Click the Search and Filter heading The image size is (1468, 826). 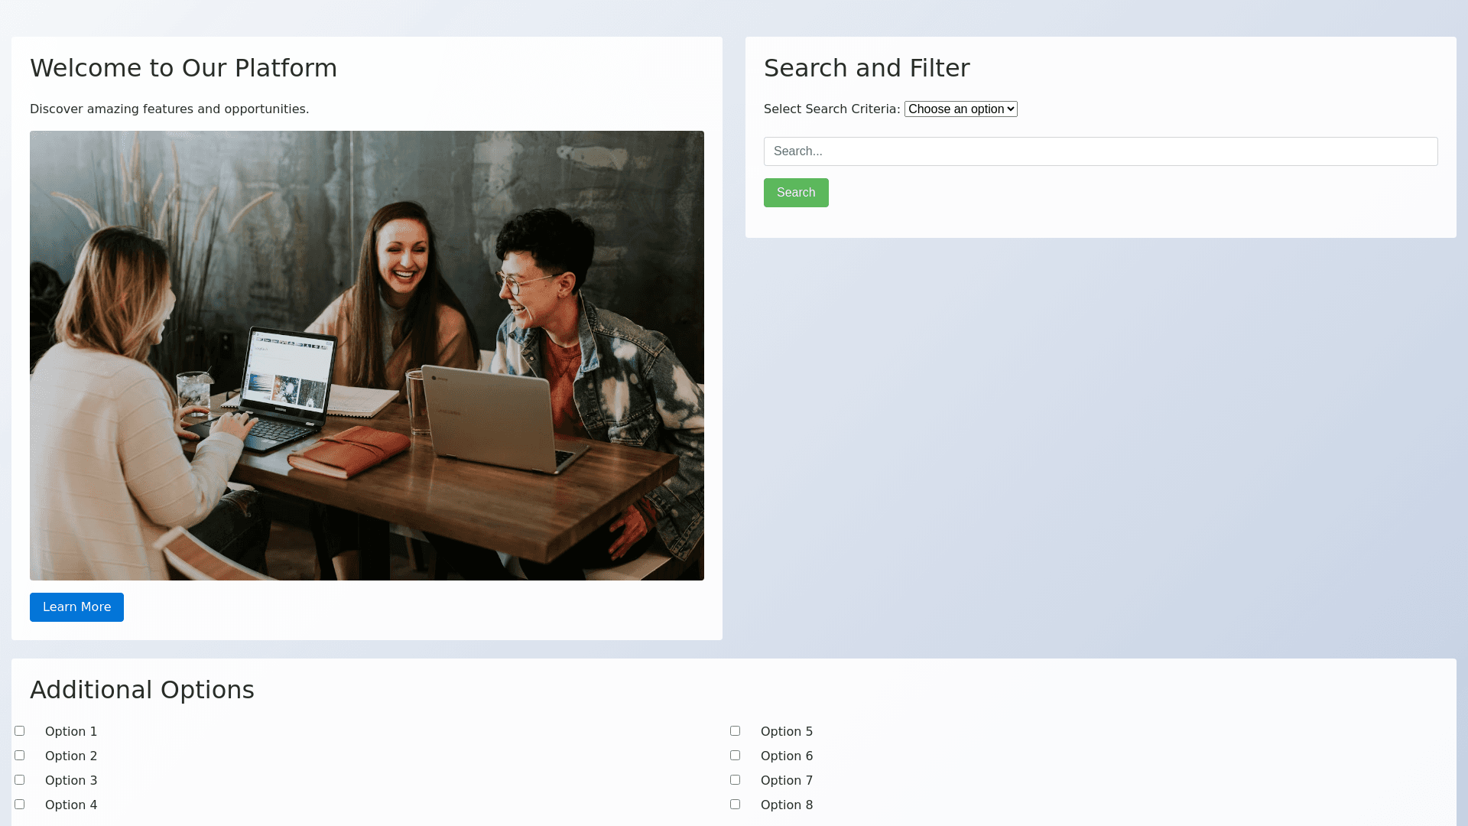point(866,68)
